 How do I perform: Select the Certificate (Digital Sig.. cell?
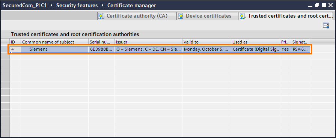pos(255,49)
